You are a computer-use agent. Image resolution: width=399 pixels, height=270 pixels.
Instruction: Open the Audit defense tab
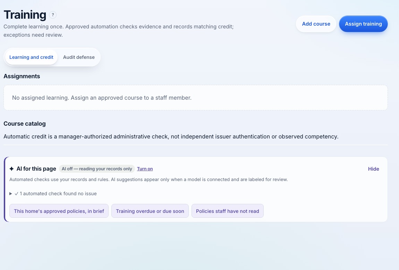(x=79, y=57)
